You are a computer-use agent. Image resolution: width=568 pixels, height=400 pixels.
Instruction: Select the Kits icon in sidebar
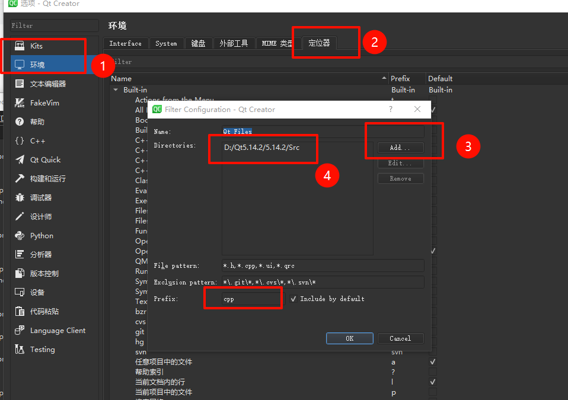[x=20, y=46]
